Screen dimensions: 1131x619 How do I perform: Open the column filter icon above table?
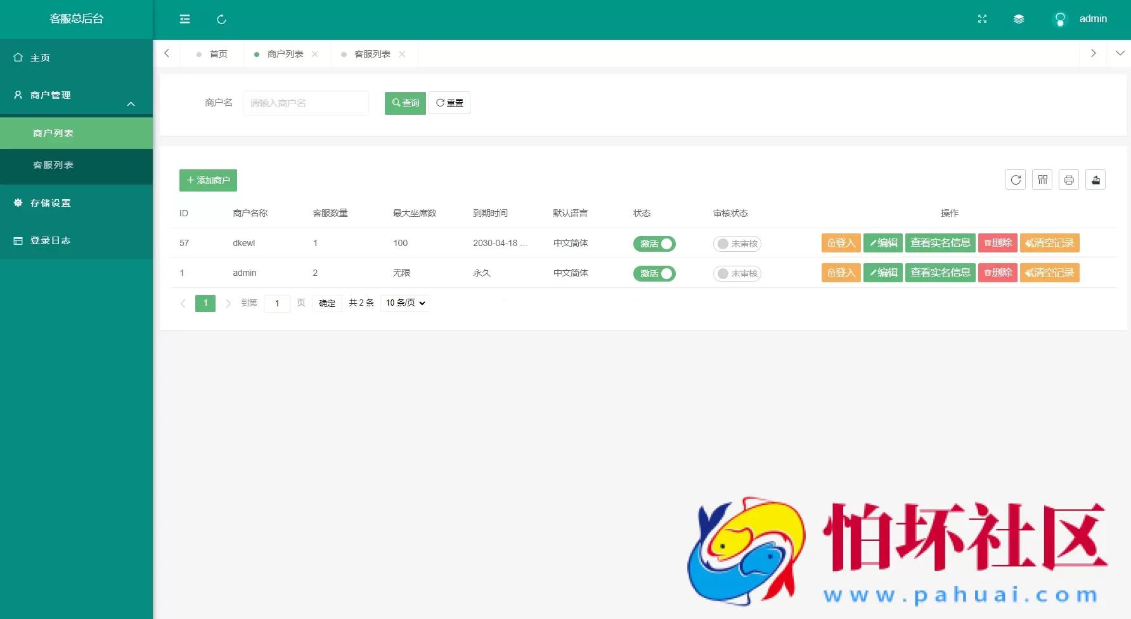click(x=1042, y=180)
